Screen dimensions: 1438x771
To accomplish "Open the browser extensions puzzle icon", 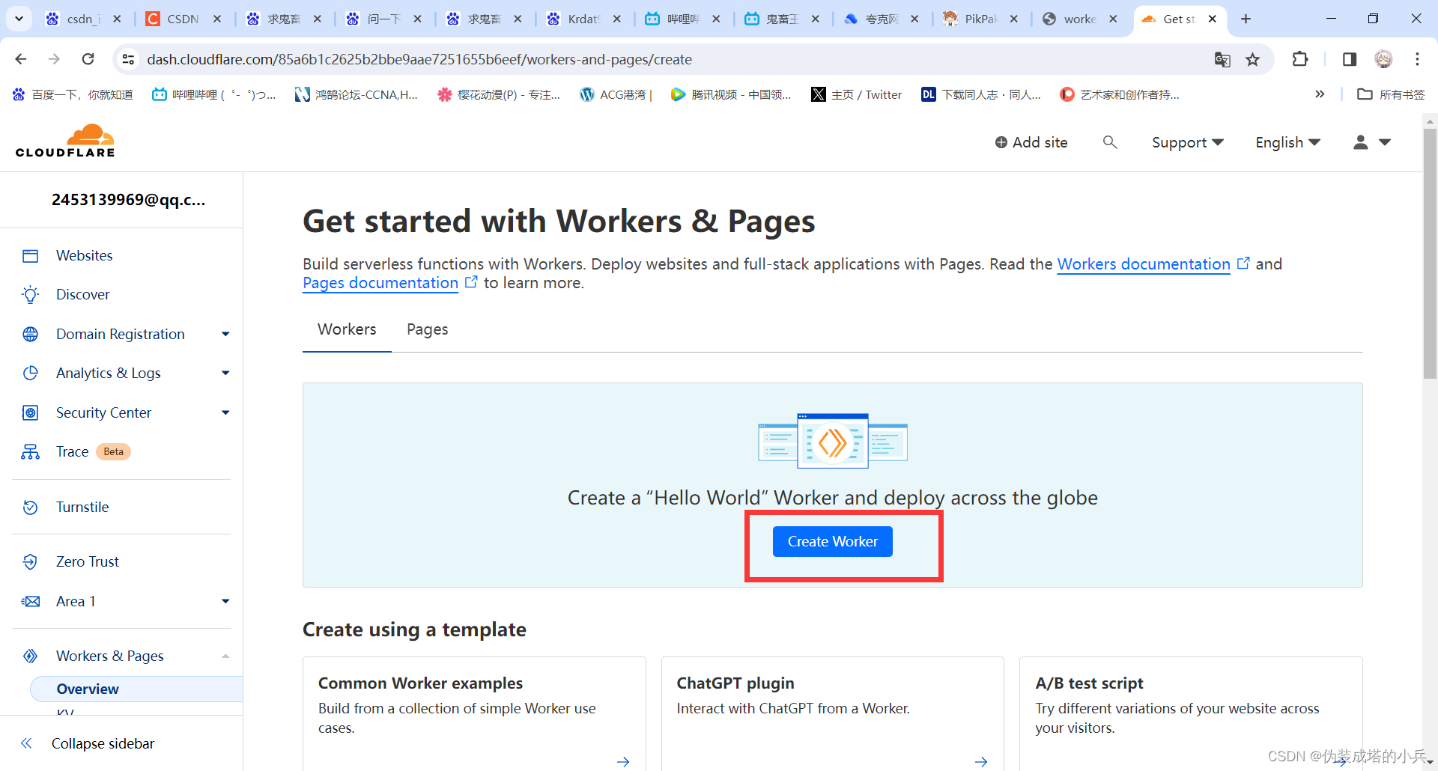I will pos(1300,59).
